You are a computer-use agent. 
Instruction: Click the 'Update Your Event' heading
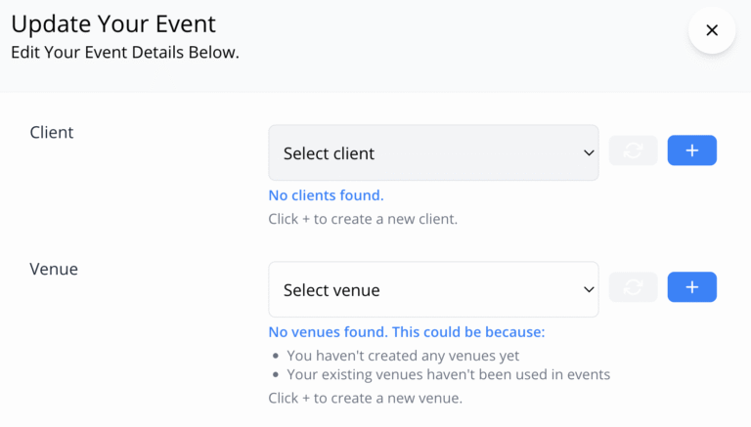(113, 23)
